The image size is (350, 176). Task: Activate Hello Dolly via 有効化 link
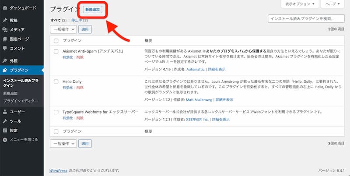(68, 88)
